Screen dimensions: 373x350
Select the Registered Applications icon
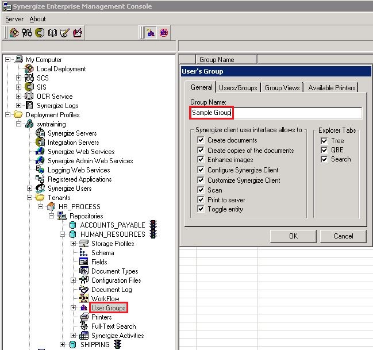tap(40, 179)
